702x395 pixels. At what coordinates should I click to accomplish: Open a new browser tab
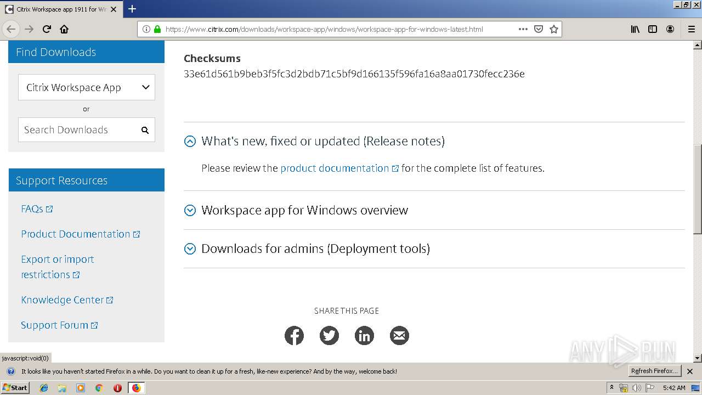(132, 9)
